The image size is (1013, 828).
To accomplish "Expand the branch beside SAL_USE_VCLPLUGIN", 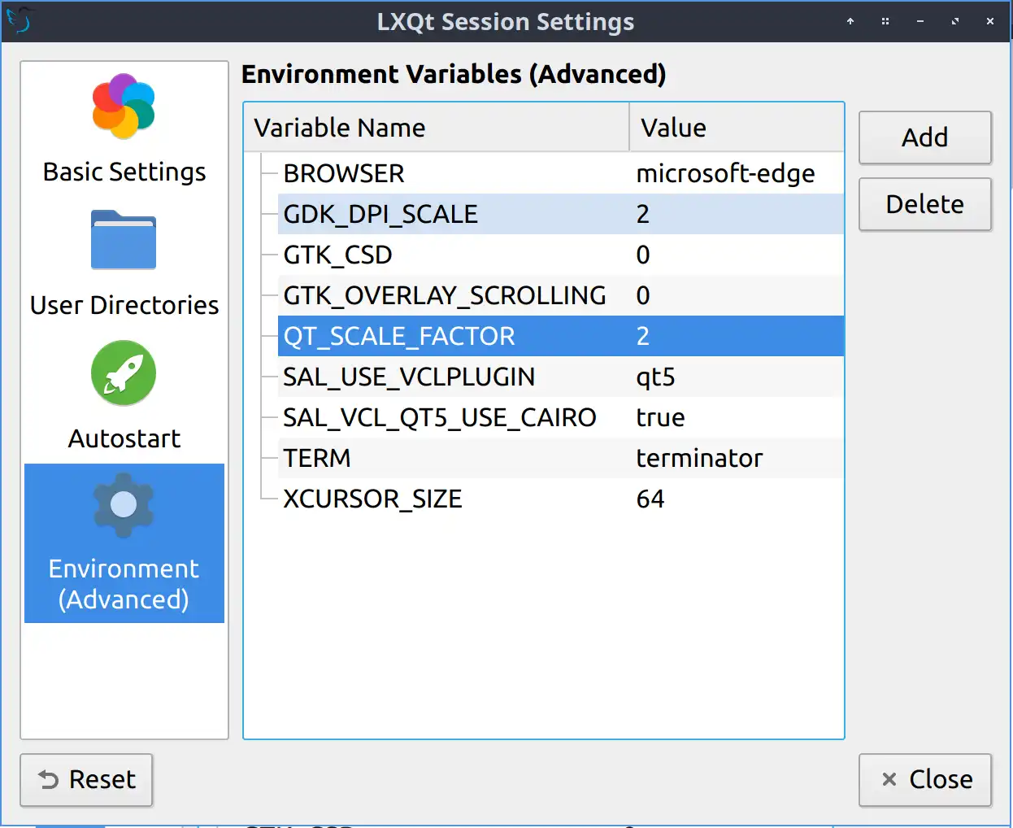I will pyautogui.click(x=268, y=377).
